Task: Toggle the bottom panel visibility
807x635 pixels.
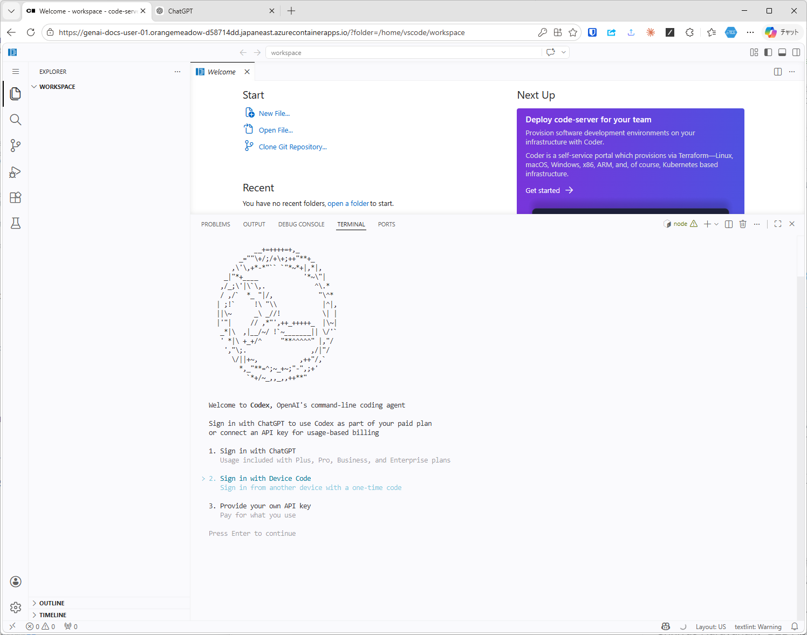Action: click(x=782, y=52)
